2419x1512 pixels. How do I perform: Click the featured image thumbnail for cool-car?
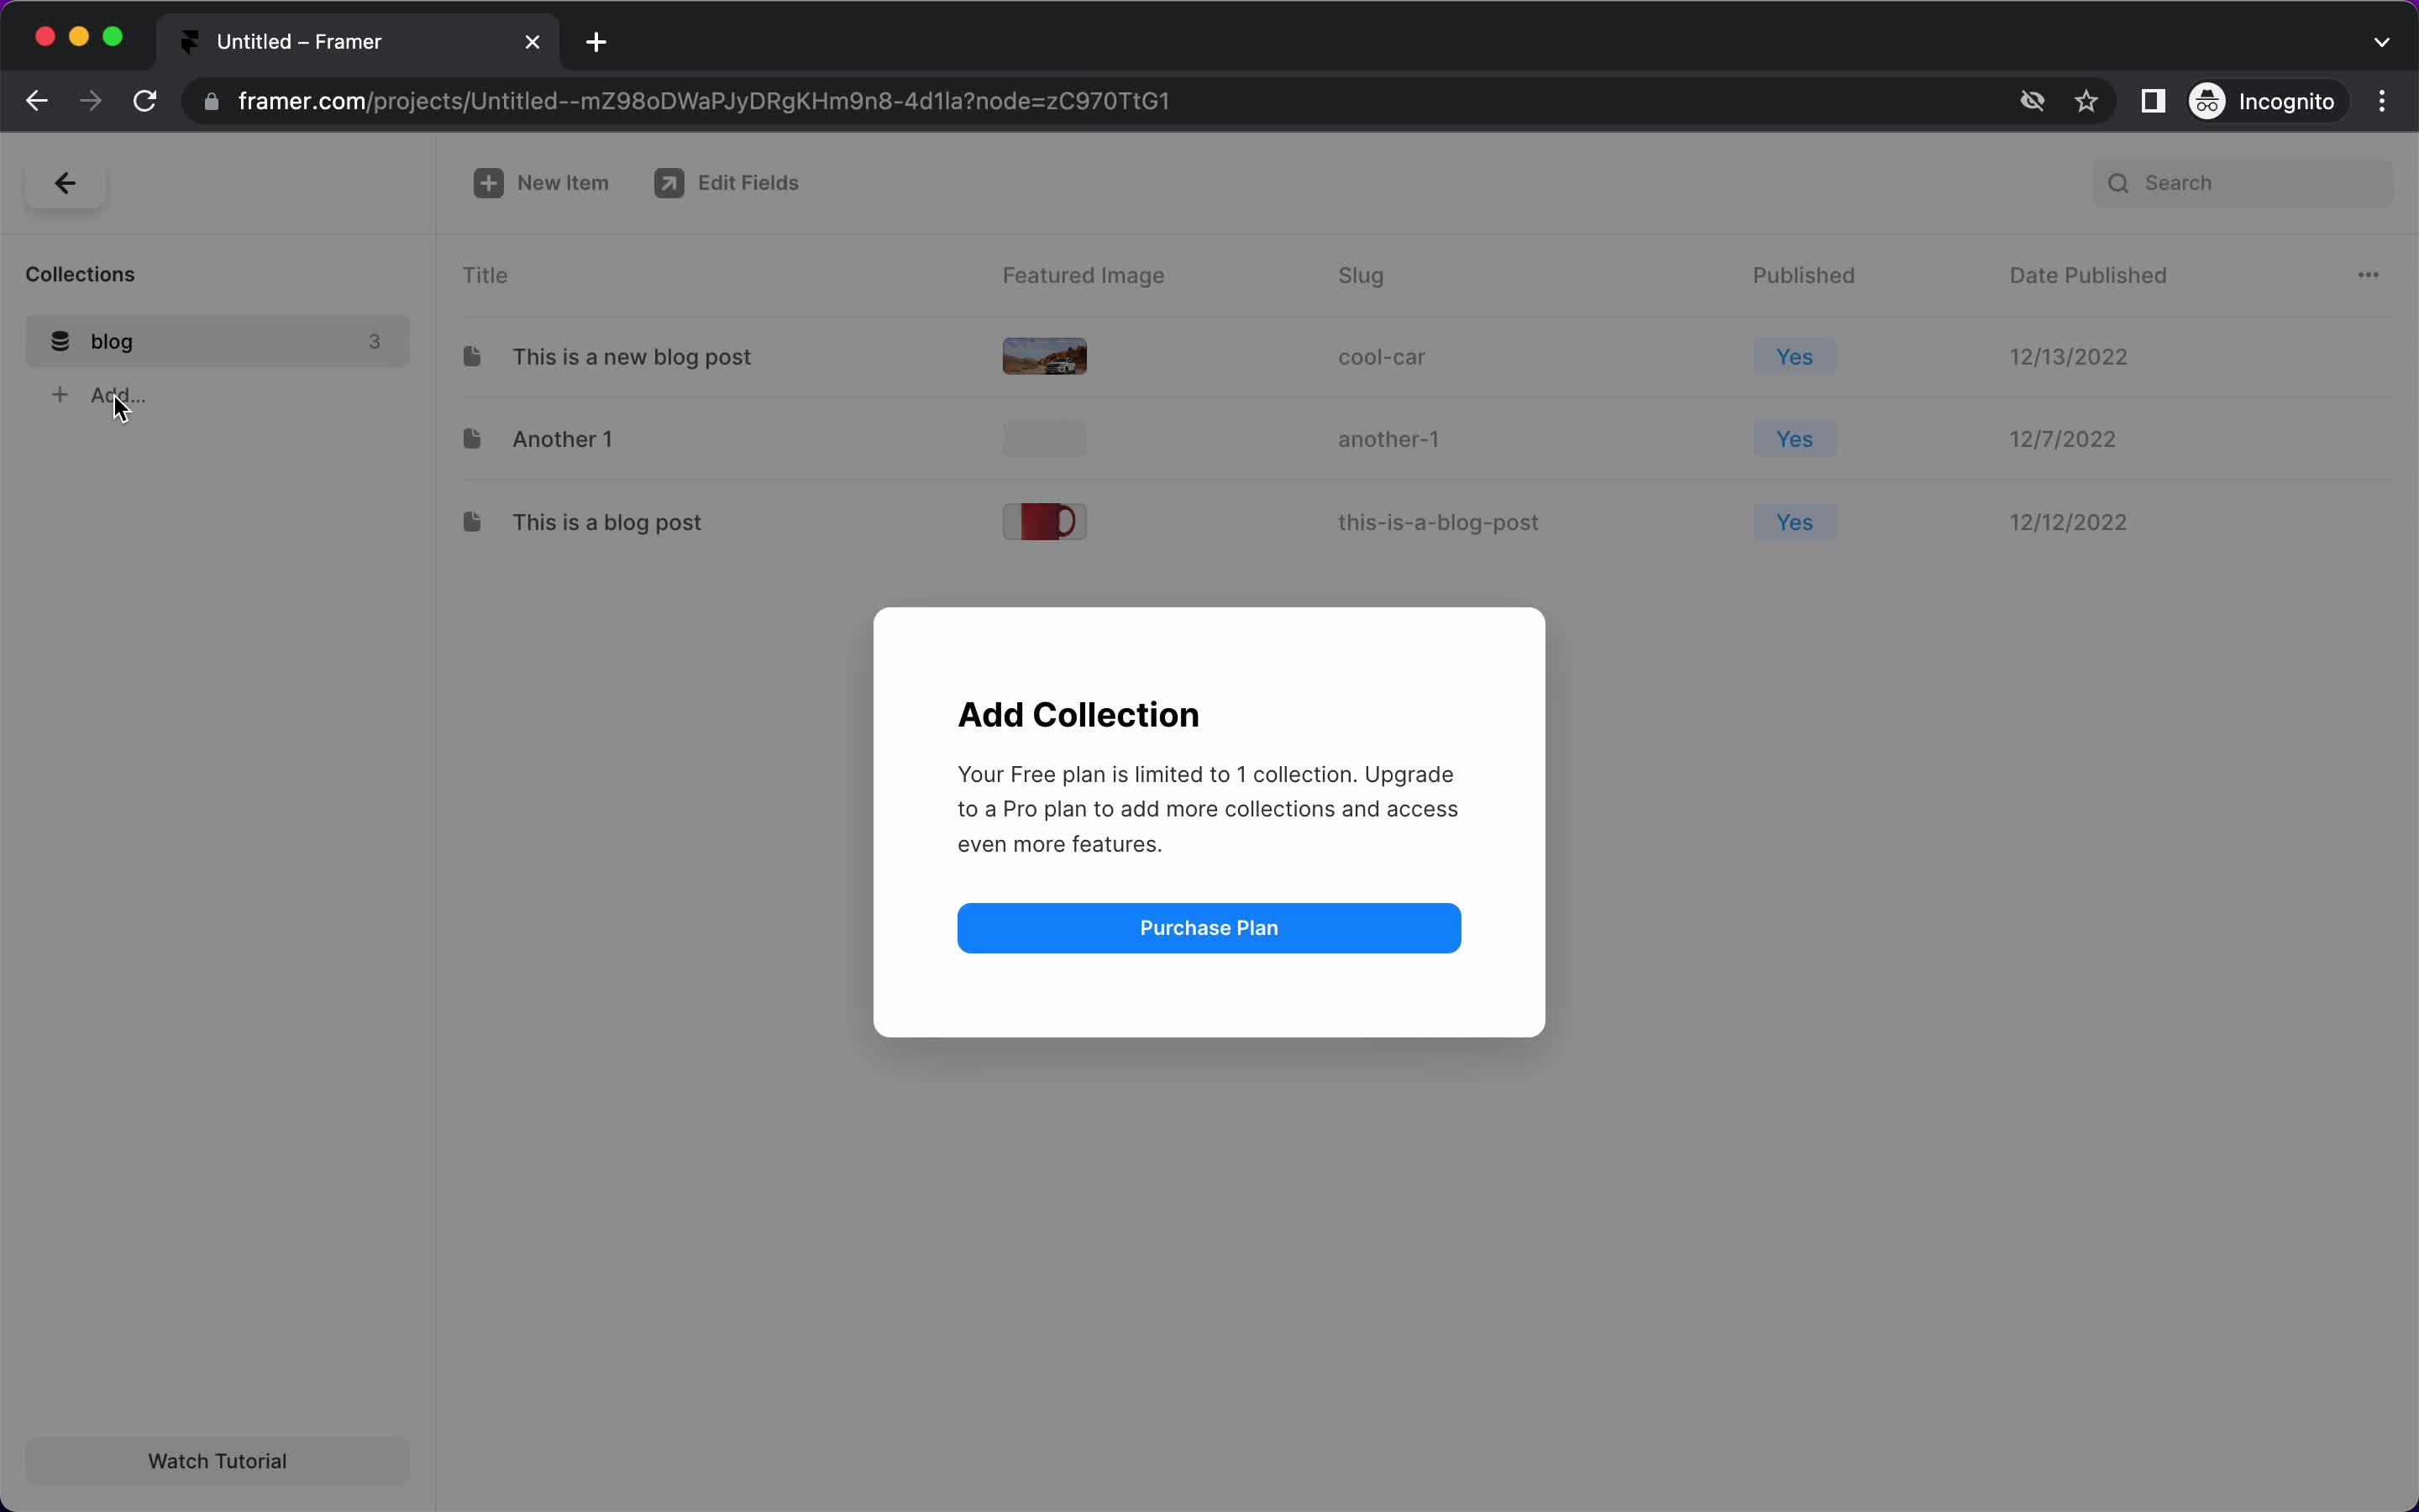click(x=1047, y=357)
